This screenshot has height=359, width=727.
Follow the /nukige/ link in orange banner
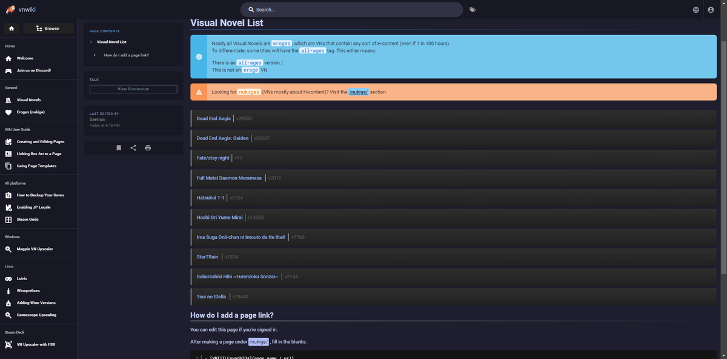[359, 92]
